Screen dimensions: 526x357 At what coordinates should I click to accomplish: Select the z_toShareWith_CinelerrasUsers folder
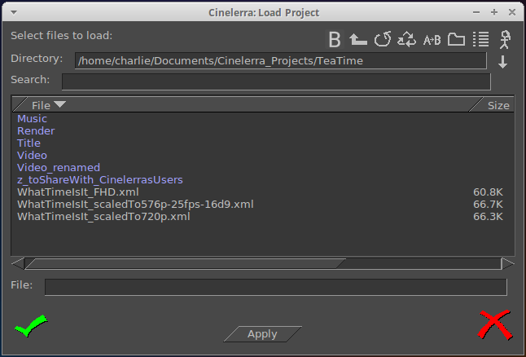pyautogui.click(x=99, y=180)
